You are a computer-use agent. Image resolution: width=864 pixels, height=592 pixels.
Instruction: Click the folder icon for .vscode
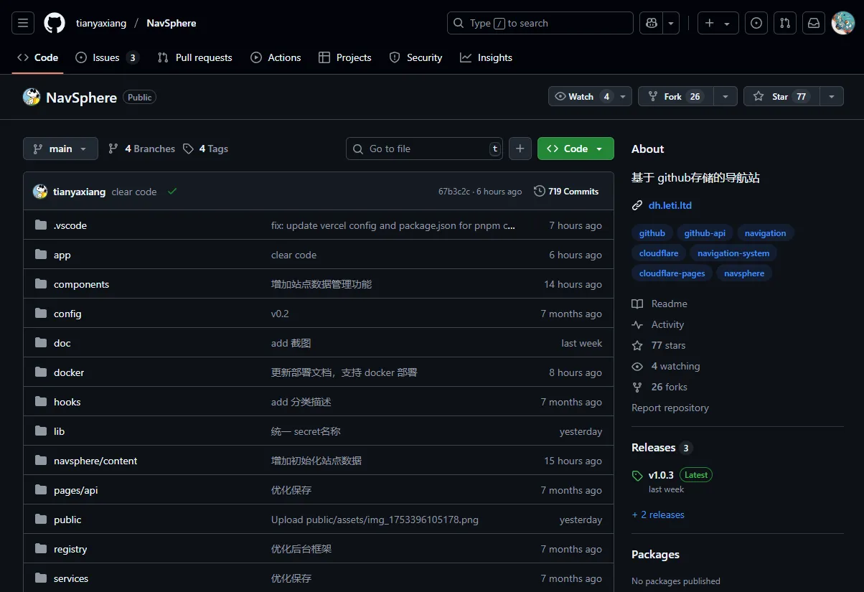[41, 225]
